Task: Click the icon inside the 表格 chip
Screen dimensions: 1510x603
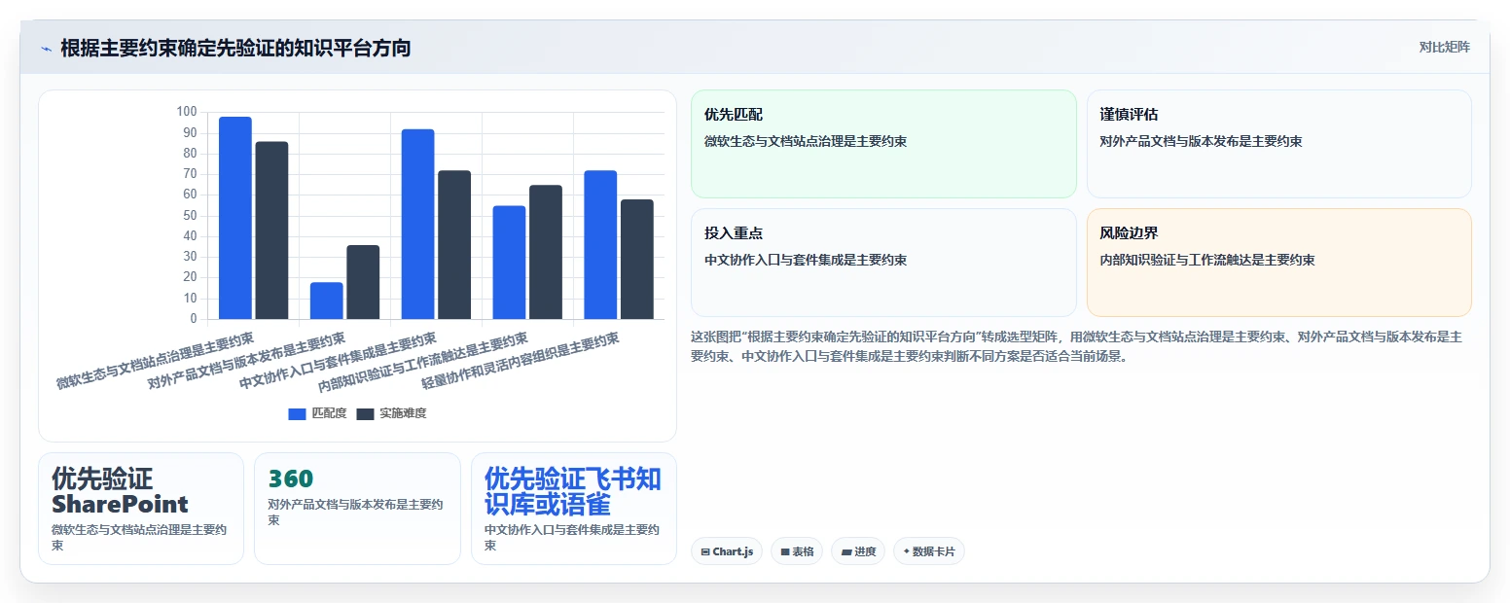Action: point(785,552)
